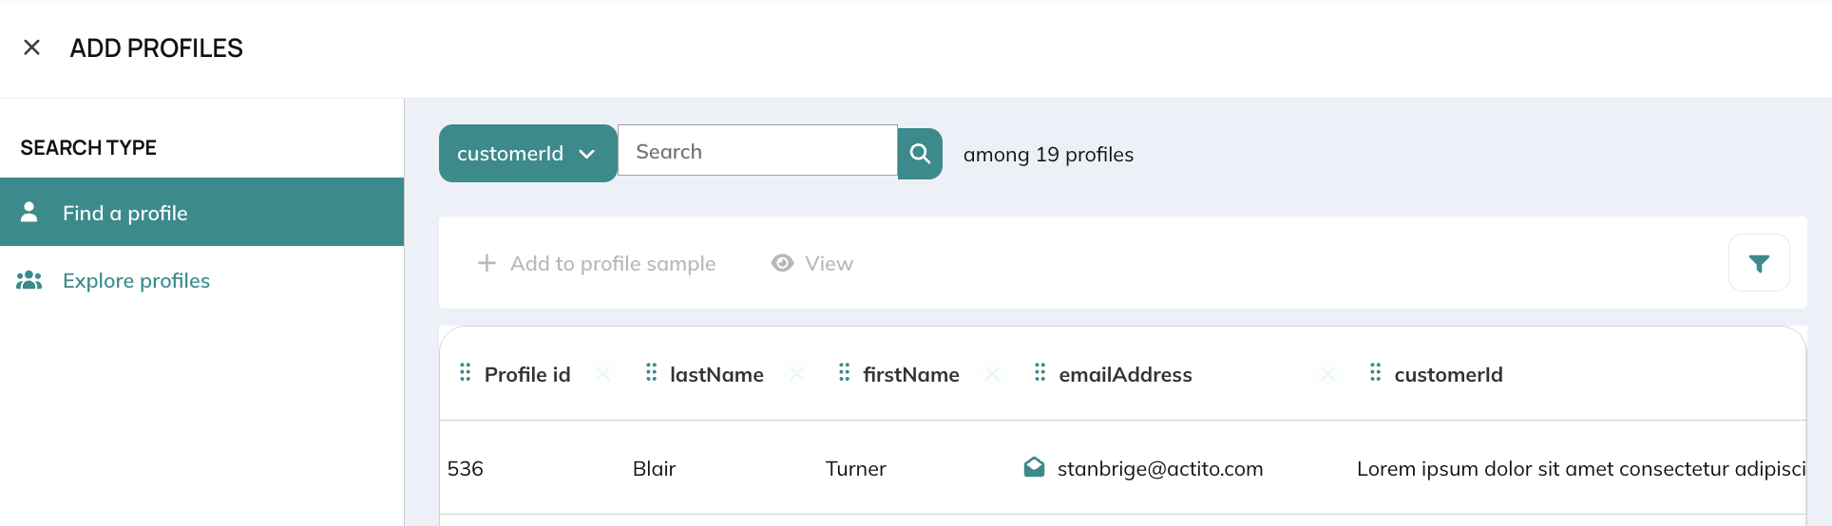Click Add to profile sample
This screenshot has height=526, width=1832.
596,263
